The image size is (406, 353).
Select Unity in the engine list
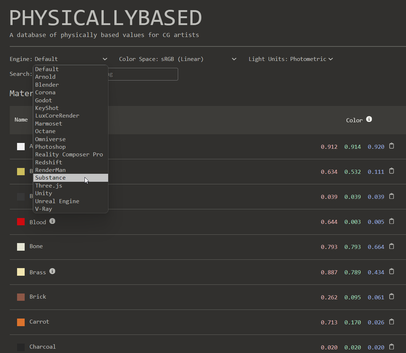71,193
